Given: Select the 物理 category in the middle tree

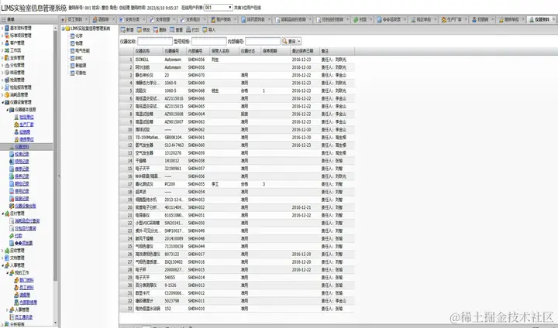Looking at the screenshot, I should [79, 43].
